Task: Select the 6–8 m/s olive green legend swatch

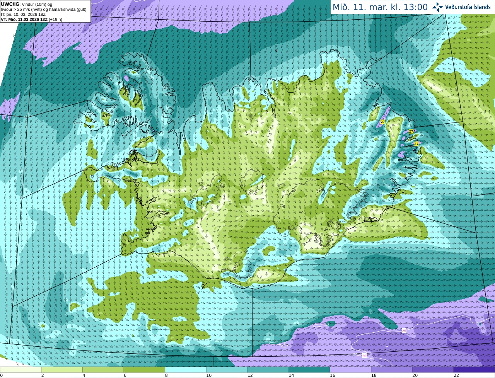Action: tap(144, 369)
